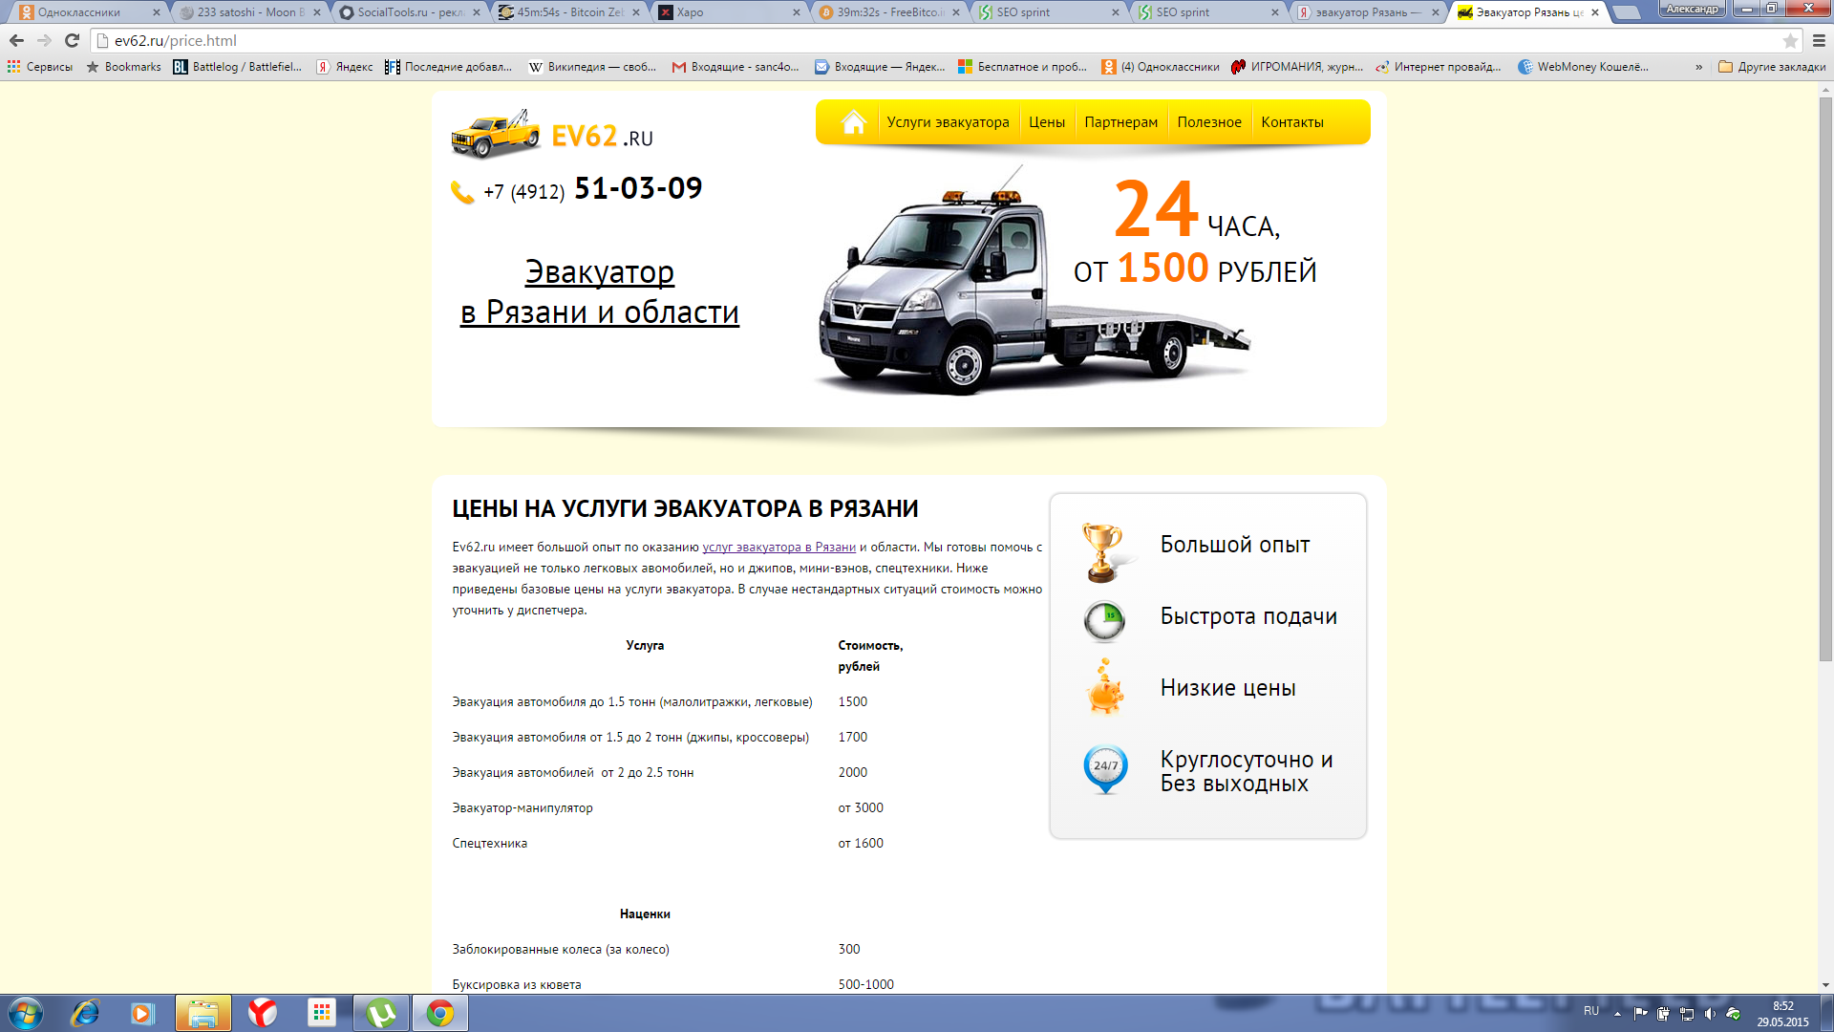Image resolution: width=1834 pixels, height=1032 pixels.
Task: Reload page with browser refresh icon
Action: pyautogui.click(x=72, y=40)
